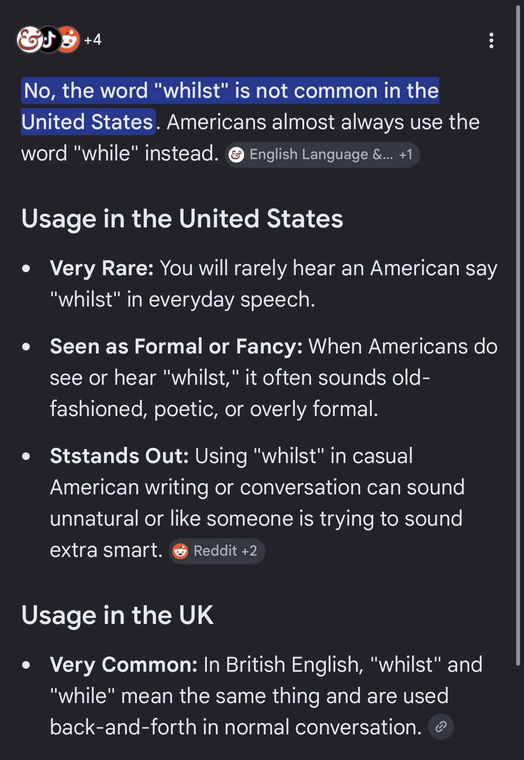Image resolution: width=524 pixels, height=760 pixels.
Task: Click the Usage in the United States heading
Action: 182,218
